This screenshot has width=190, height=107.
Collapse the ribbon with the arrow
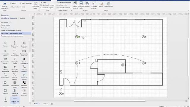pyautogui.click(x=188, y=10)
